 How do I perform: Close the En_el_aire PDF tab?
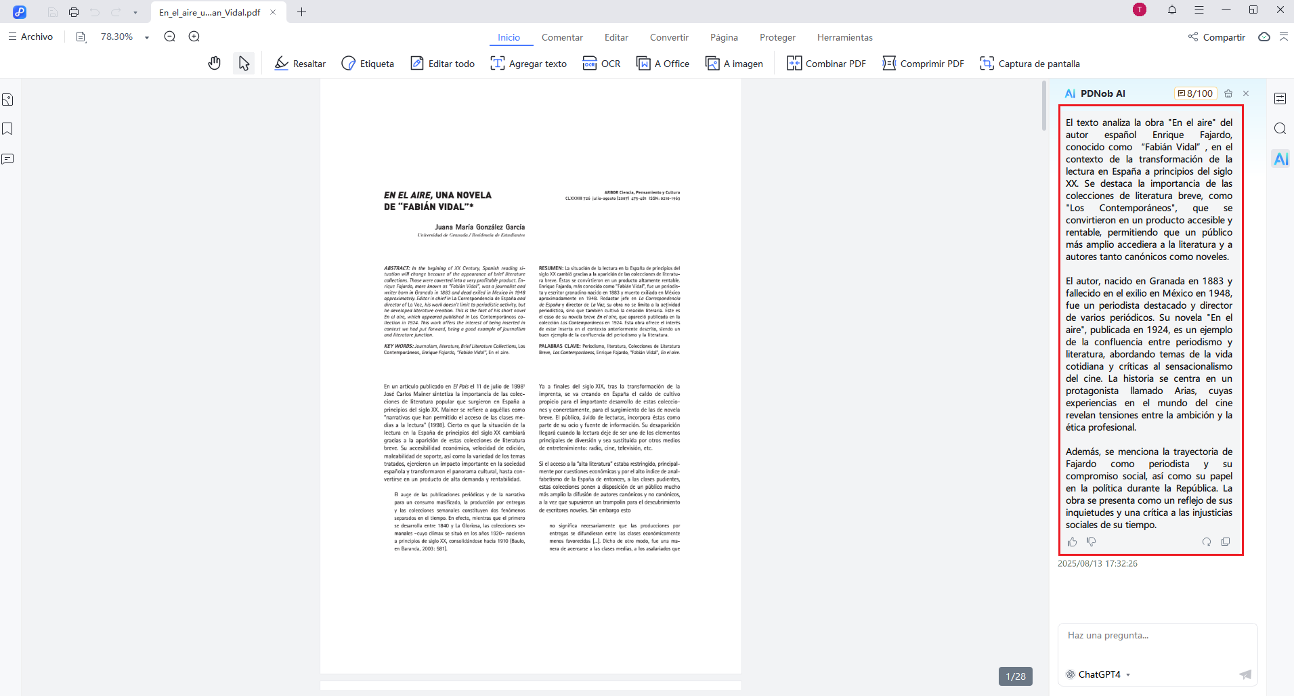pyautogui.click(x=273, y=12)
